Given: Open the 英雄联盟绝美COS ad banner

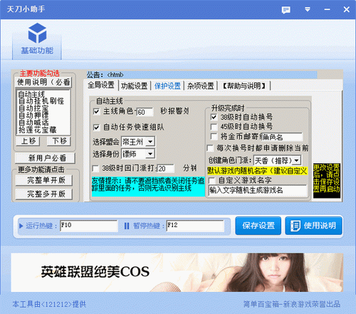Looking at the screenshot, I should [177, 273].
